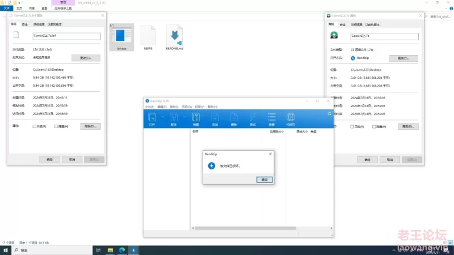Open the 共享 ribbon tab in Explorer
The image size is (454, 255).
point(32,8)
